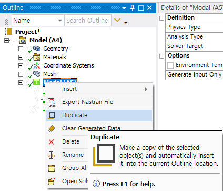223x191 pixels.
Task: Click the Rename text-cursor icon
Action: coord(52,155)
